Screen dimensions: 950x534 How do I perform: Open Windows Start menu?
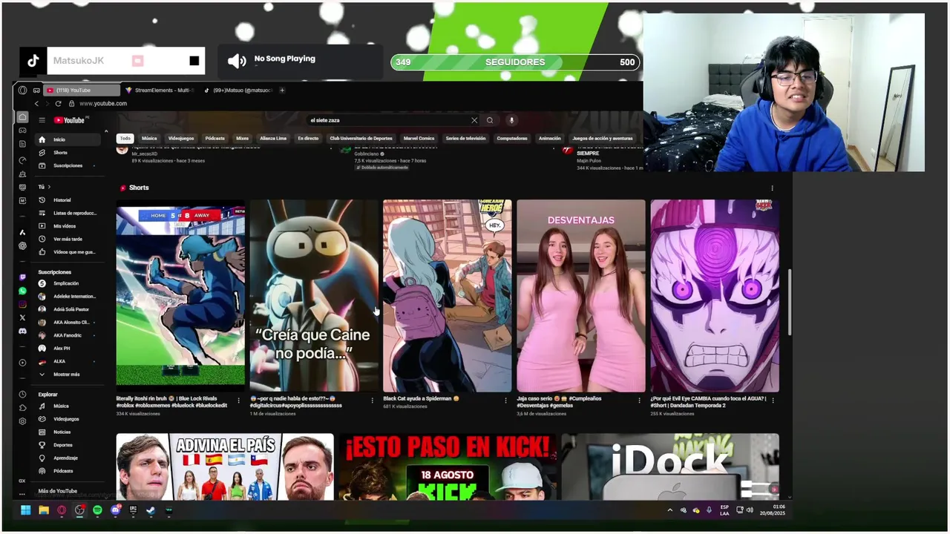tap(26, 510)
